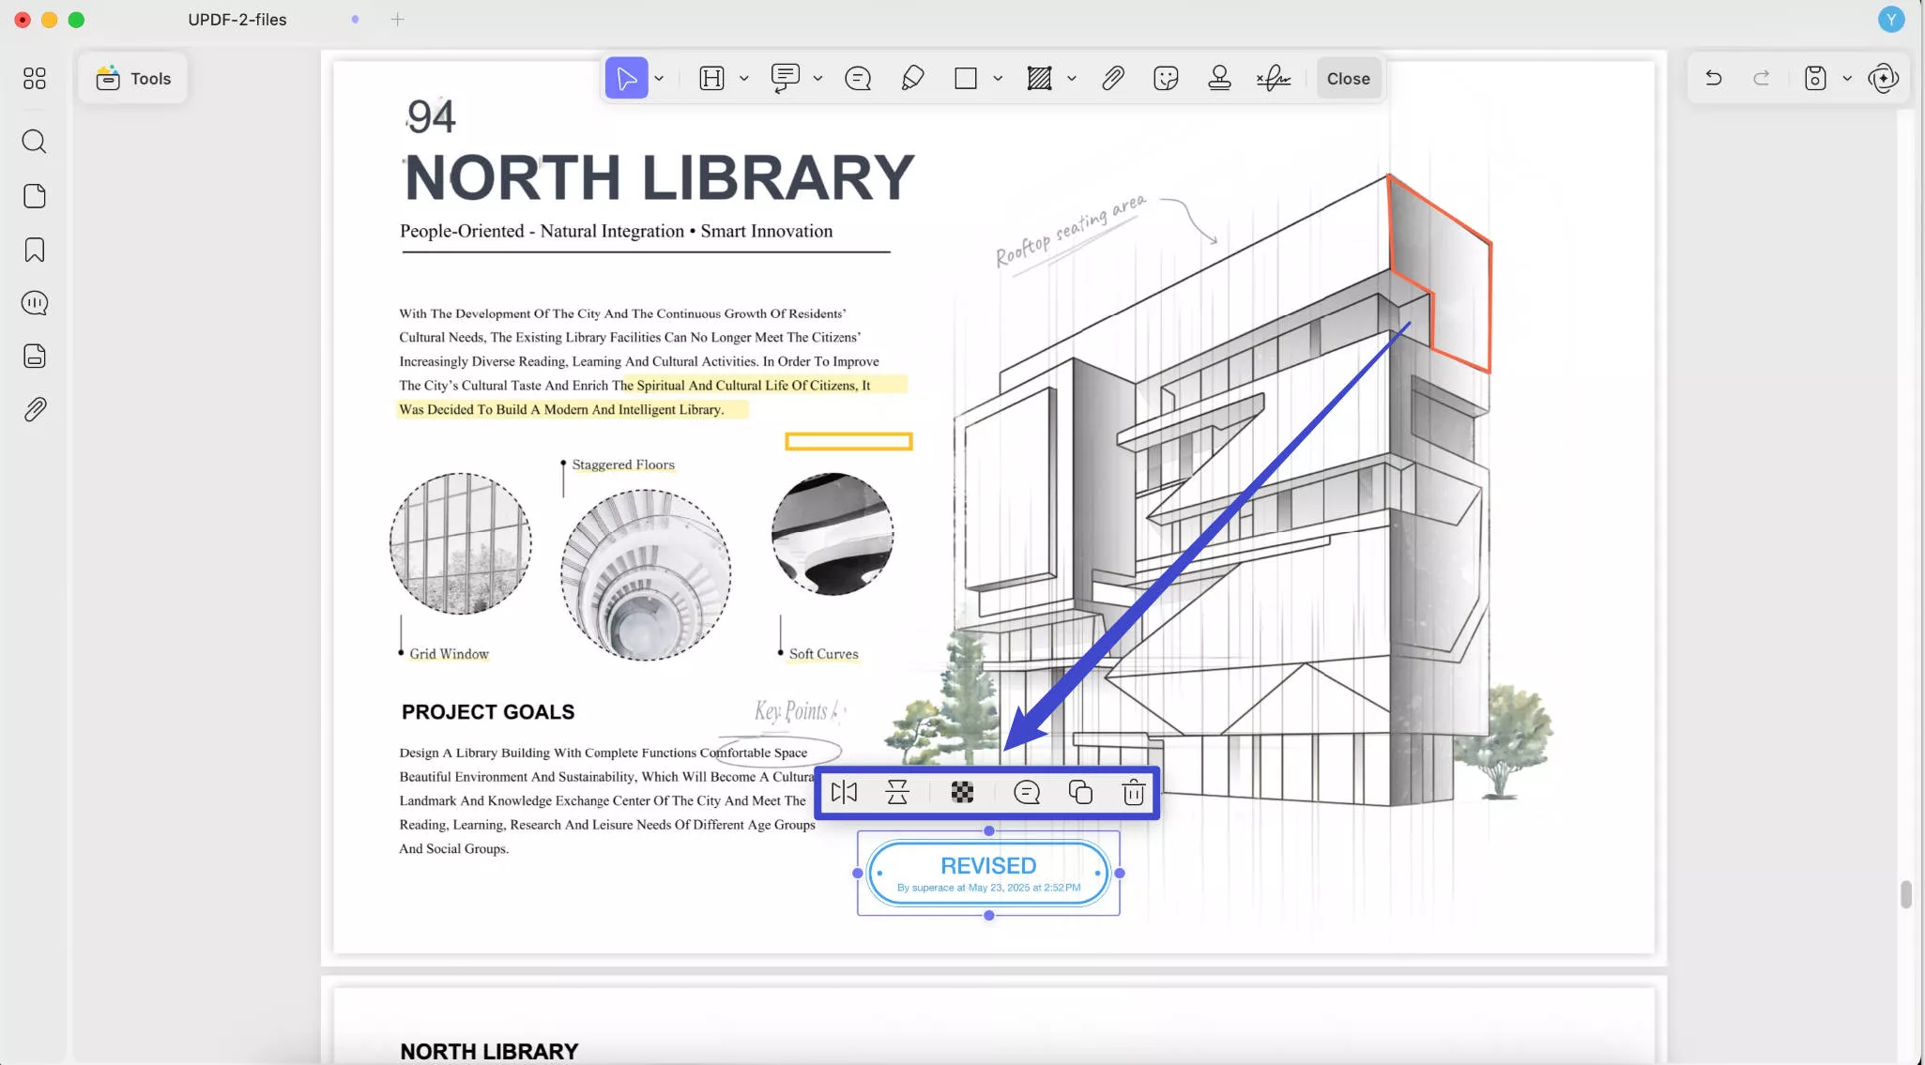The image size is (1925, 1065).
Task: Choose the sticky note tool in toolbar
Action: [x=858, y=78]
